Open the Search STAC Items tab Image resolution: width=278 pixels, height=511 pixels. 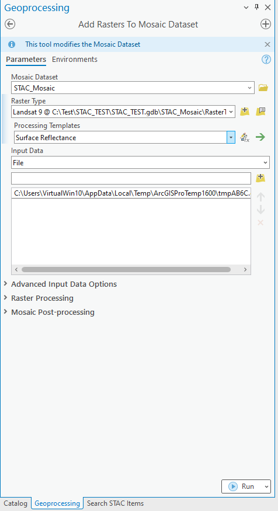(115, 503)
